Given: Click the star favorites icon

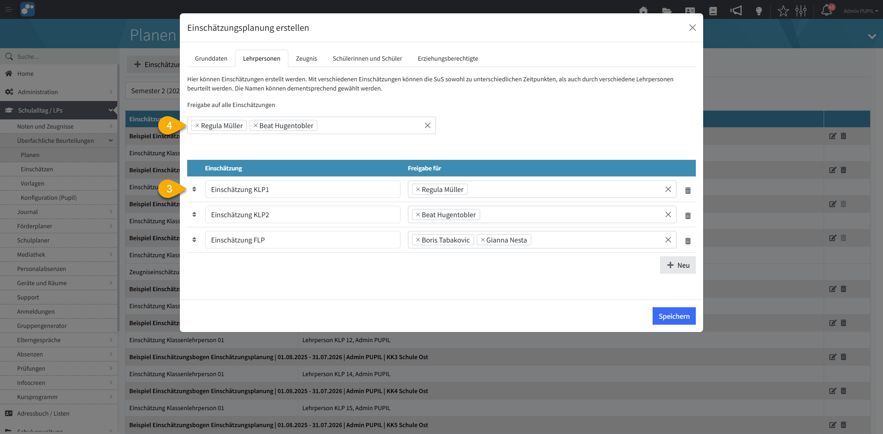Looking at the screenshot, I should point(783,11).
